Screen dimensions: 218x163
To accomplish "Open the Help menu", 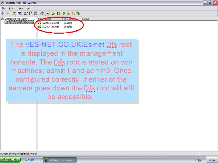I will (x=29, y=8).
